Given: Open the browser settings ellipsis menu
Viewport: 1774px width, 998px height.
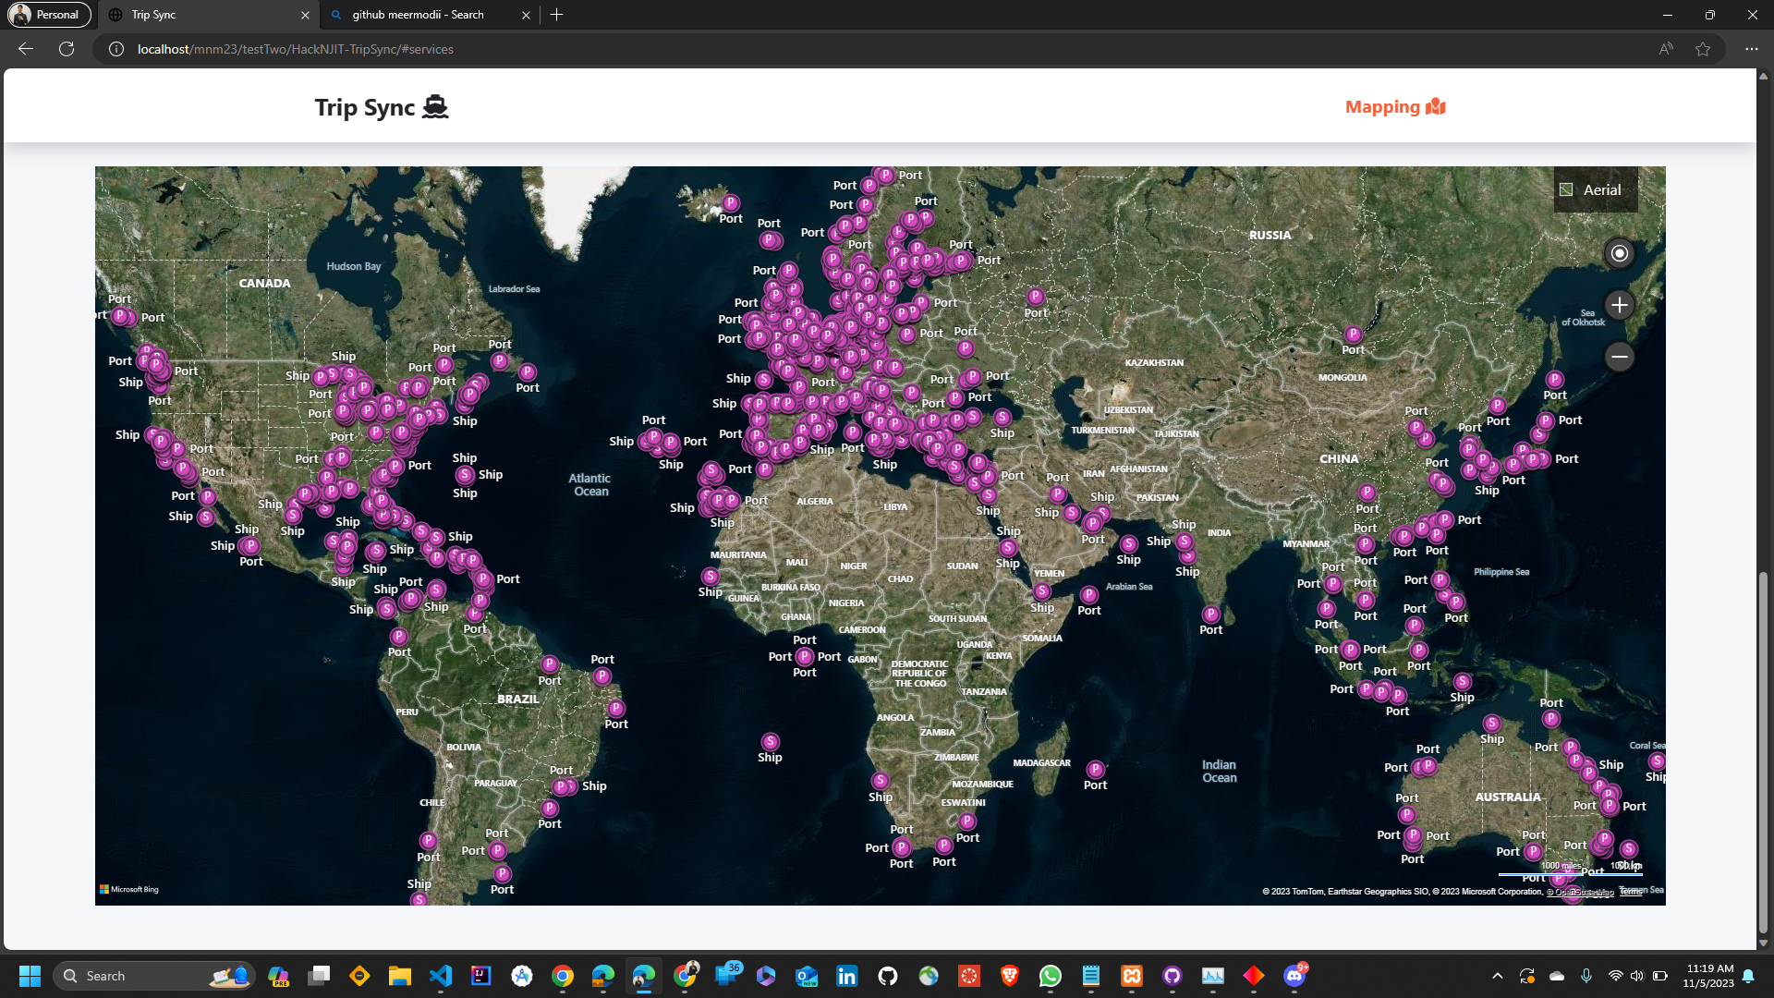Looking at the screenshot, I should pos(1751,49).
